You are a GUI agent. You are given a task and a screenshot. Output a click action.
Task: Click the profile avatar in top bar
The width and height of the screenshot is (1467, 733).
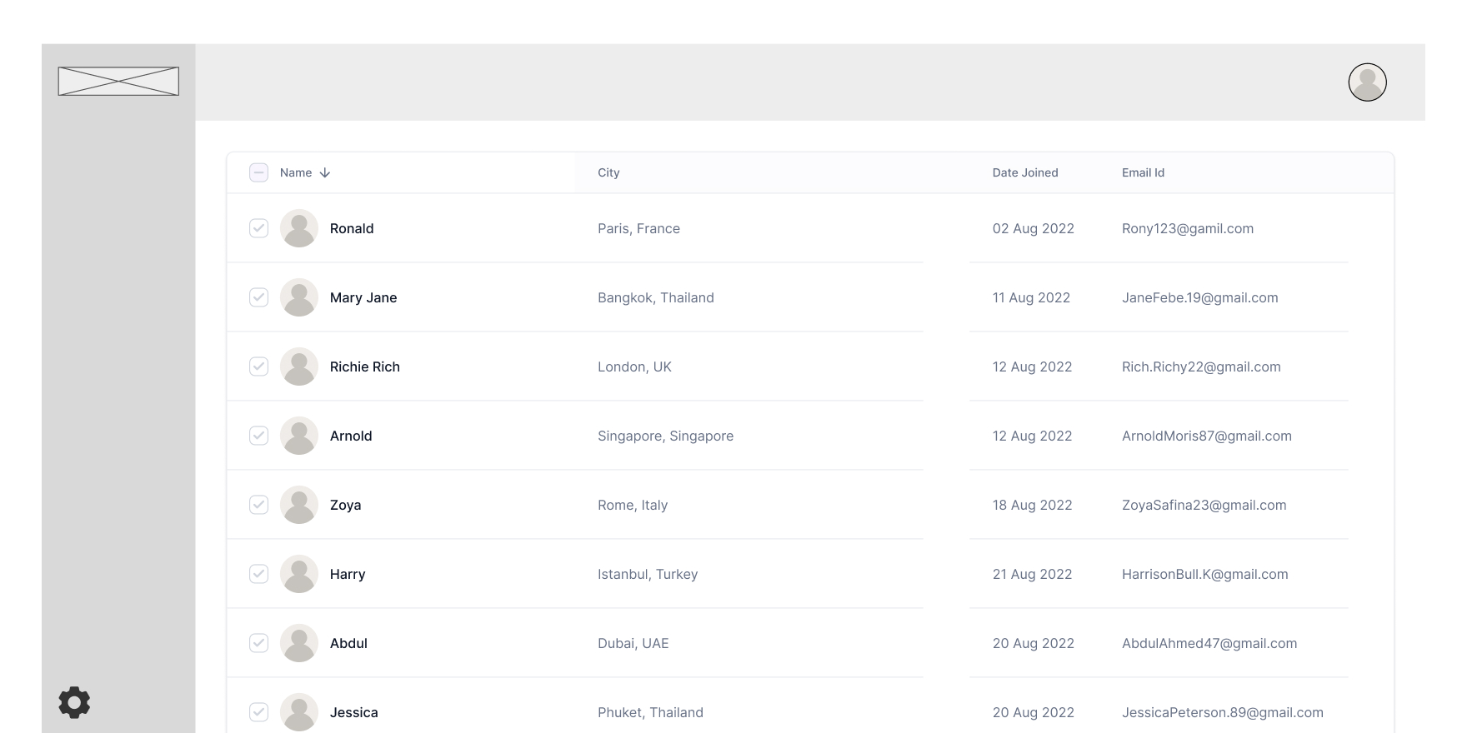pyautogui.click(x=1367, y=82)
